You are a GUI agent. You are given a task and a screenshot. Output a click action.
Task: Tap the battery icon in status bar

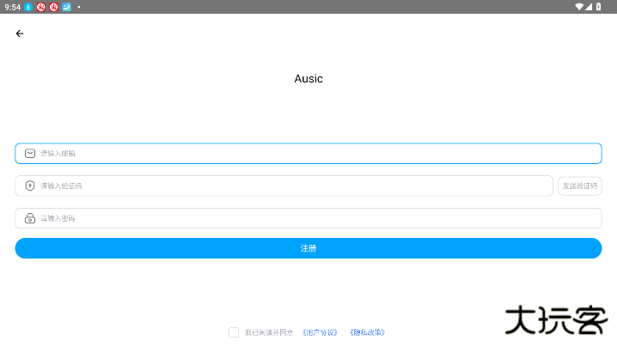(598, 7)
